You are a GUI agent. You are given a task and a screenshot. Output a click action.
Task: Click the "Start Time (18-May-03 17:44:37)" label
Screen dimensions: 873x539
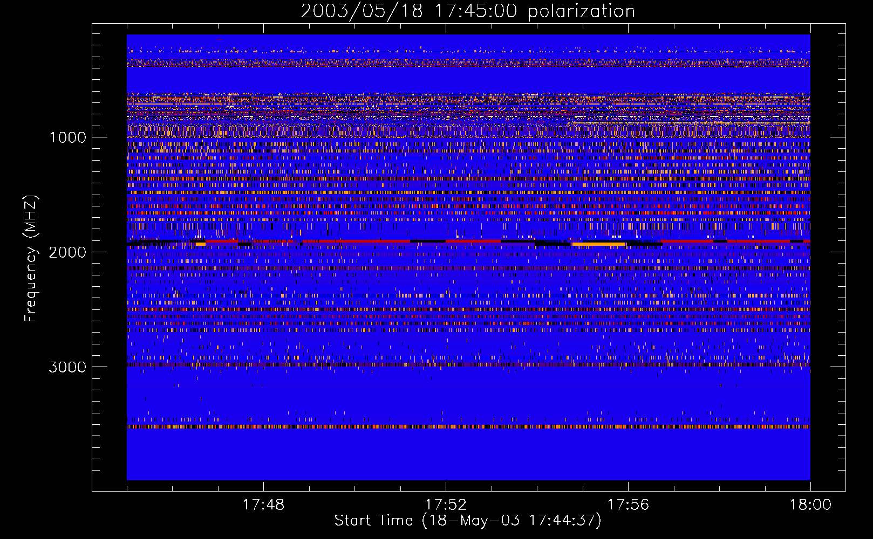[x=468, y=521]
